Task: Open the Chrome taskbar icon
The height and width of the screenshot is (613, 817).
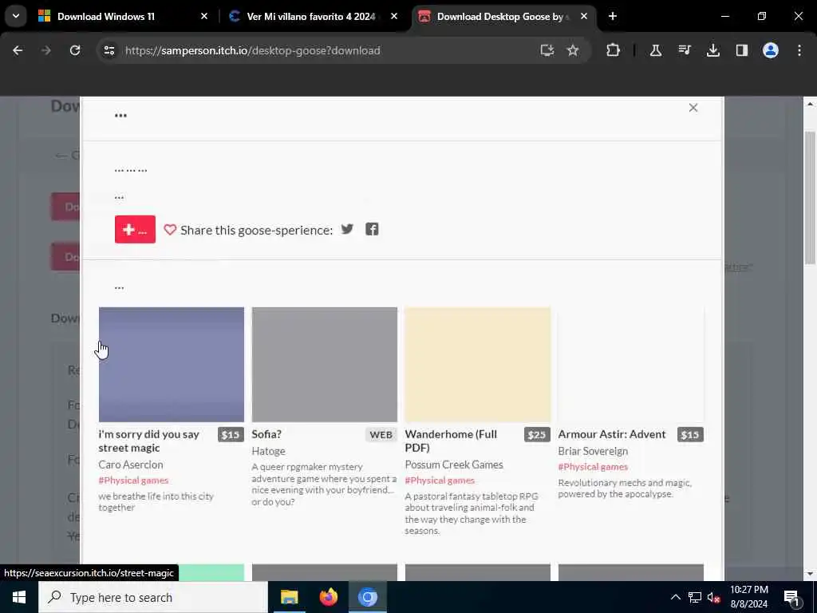Action: click(367, 597)
